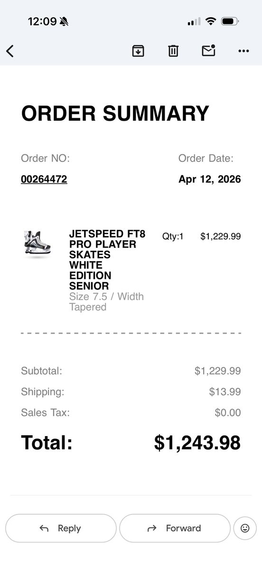Image resolution: width=262 pixels, height=570 pixels.
Task: Archive this email with the archive icon
Action: (x=138, y=51)
